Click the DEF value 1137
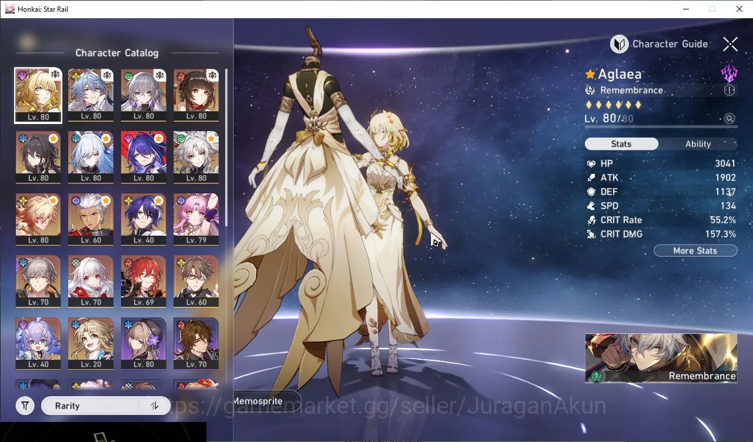753x442 pixels. click(725, 192)
